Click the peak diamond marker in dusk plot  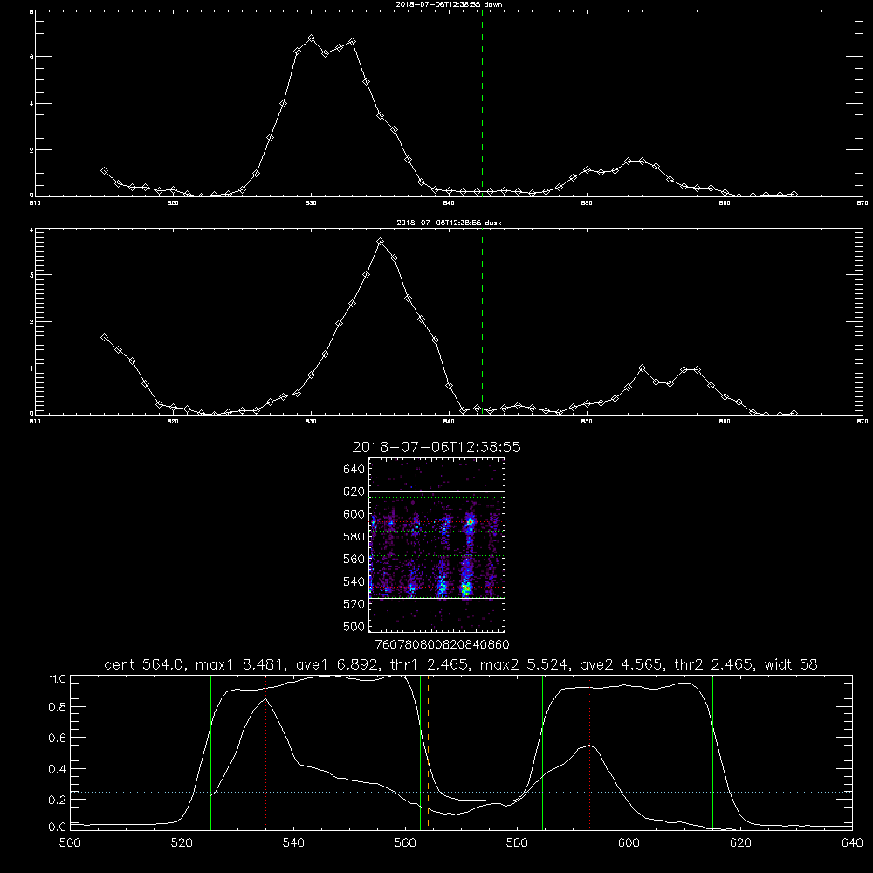[x=381, y=242]
